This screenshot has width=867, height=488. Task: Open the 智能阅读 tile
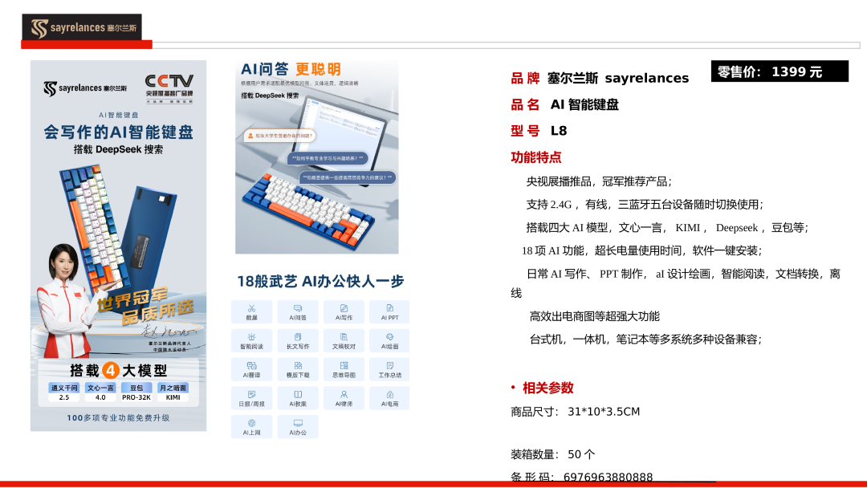click(x=251, y=340)
